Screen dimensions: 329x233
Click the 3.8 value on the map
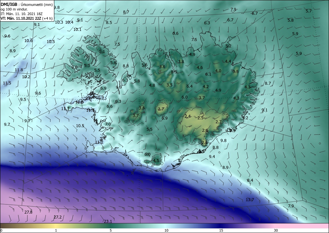tap(181, 61)
